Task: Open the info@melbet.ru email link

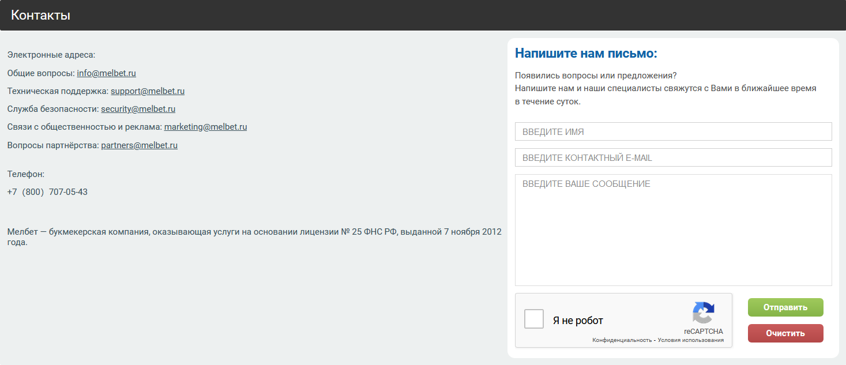Action: coord(106,73)
